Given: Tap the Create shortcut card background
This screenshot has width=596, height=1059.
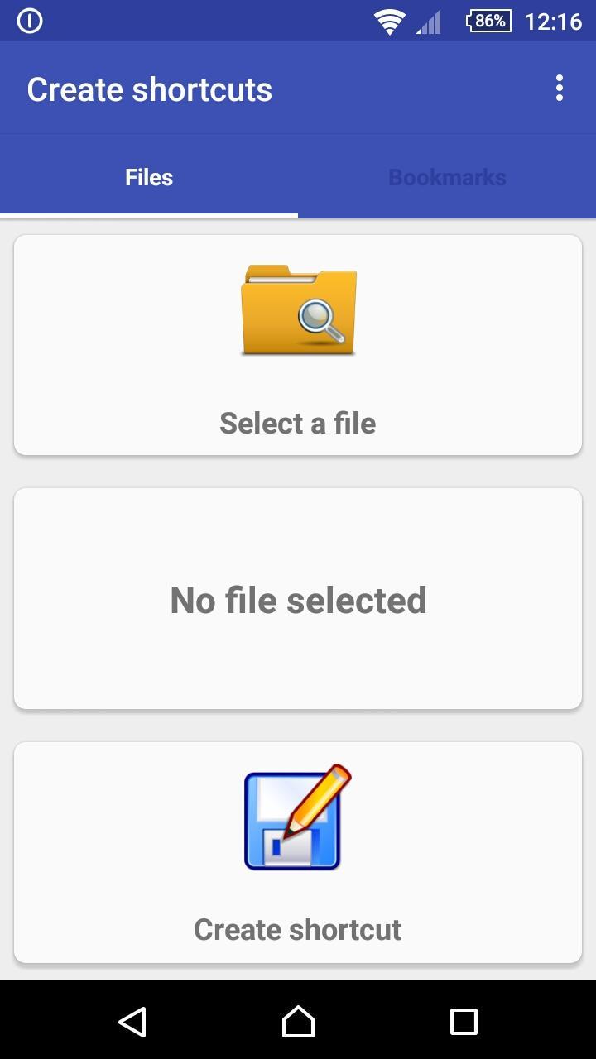Looking at the screenshot, I should (x=298, y=852).
